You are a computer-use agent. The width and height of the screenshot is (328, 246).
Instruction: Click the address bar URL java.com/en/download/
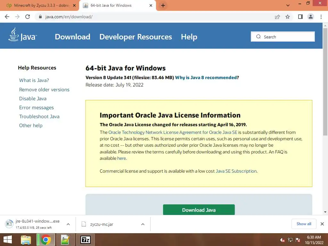coord(69,17)
